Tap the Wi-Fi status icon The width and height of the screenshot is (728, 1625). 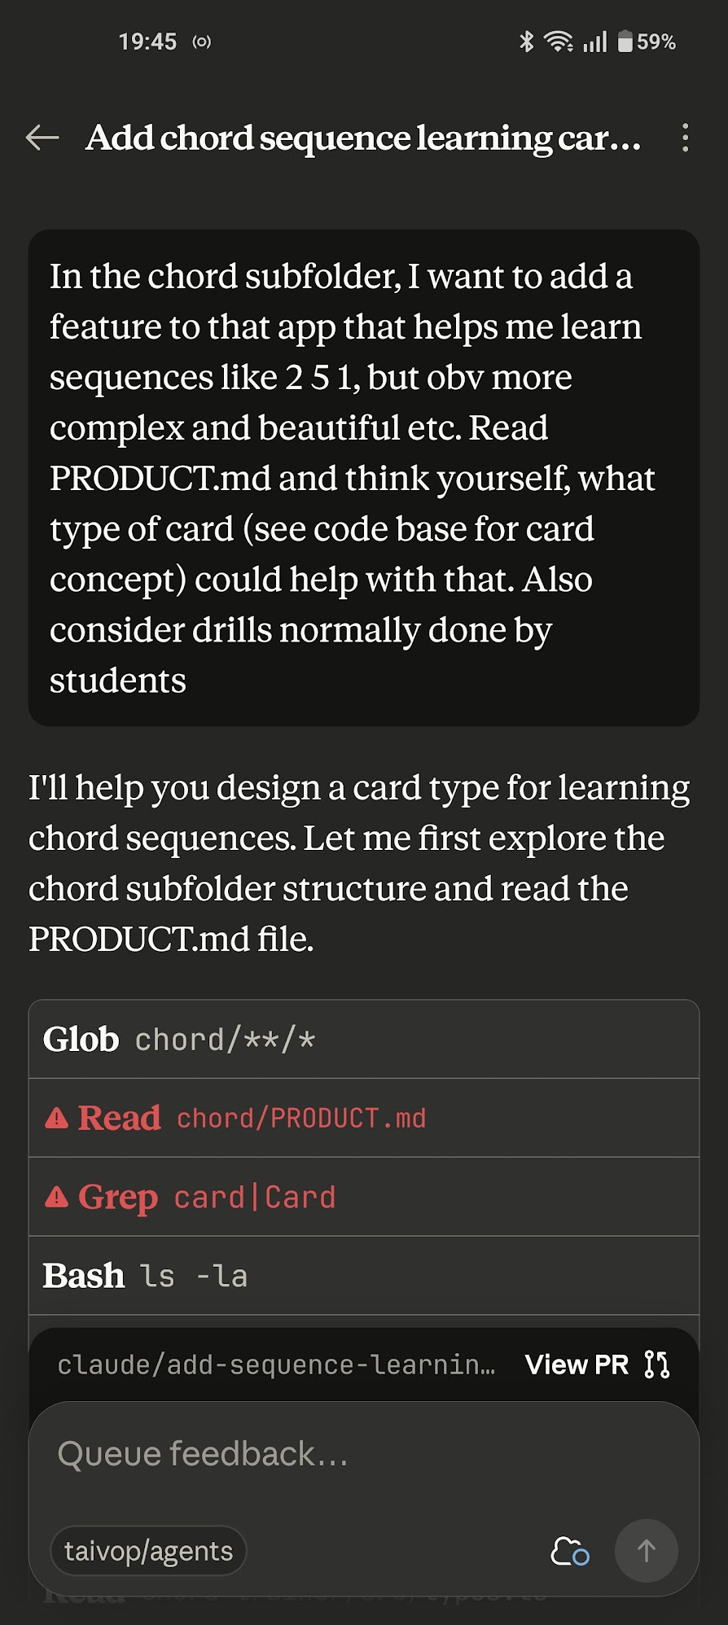tap(559, 42)
